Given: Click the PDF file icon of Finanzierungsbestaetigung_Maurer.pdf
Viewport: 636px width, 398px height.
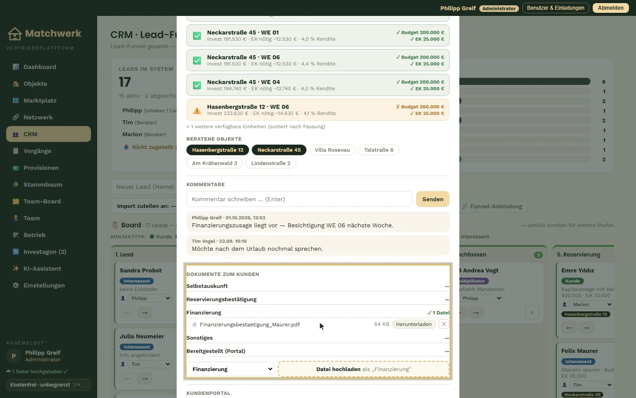Looking at the screenshot, I should coord(194,325).
